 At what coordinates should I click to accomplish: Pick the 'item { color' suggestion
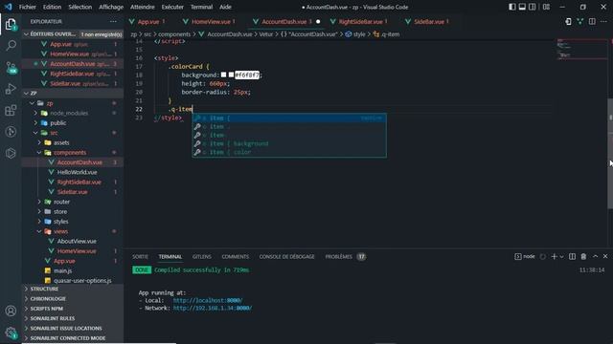(x=289, y=152)
